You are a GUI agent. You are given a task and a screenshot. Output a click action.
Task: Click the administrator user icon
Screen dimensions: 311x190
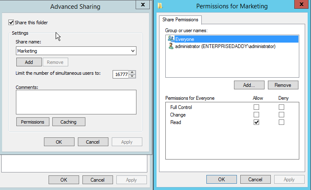point(171,46)
